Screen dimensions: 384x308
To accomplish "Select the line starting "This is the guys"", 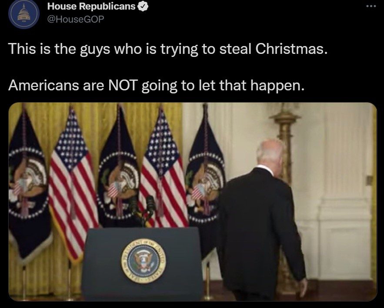I will coord(168,49).
